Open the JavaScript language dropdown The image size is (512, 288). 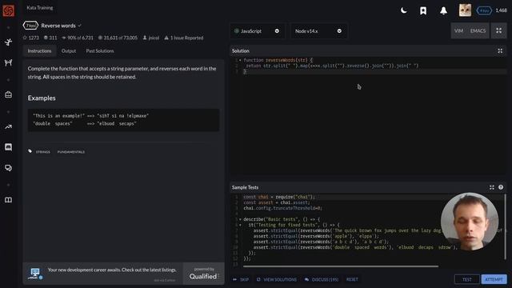(258, 31)
